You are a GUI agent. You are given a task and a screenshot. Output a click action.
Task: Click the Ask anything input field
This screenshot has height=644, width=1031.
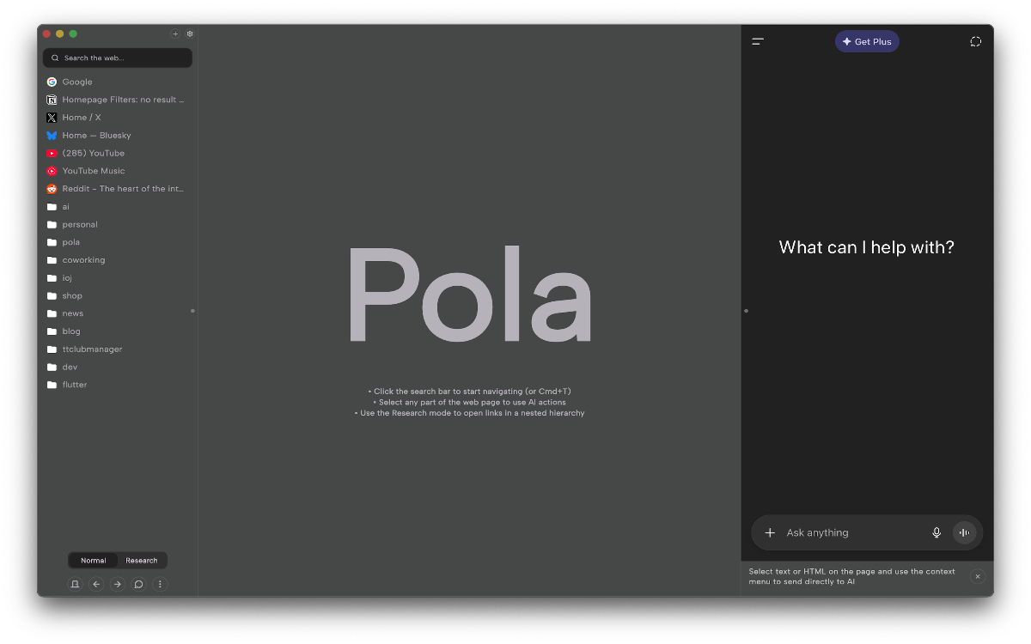[x=854, y=532]
